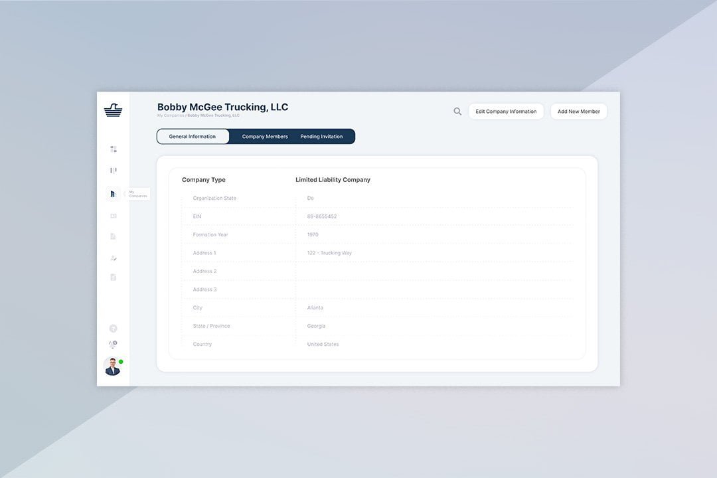Switch to the Company Members tab
The image size is (717, 478).
pos(265,137)
